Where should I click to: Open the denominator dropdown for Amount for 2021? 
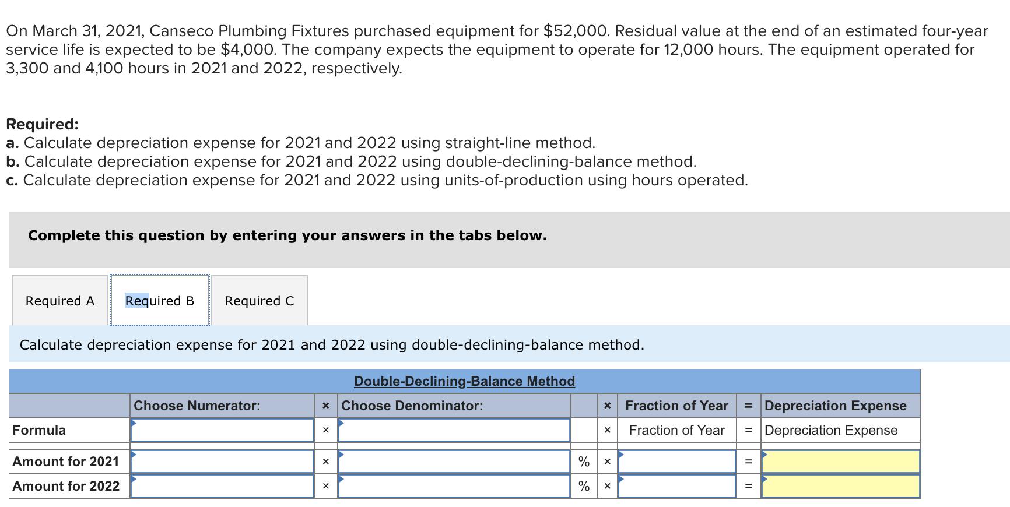click(454, 461)
